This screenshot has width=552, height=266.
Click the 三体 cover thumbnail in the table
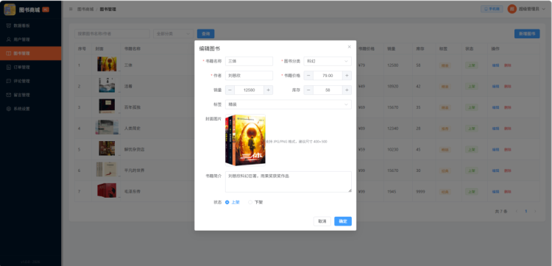[x=107, y=65]
